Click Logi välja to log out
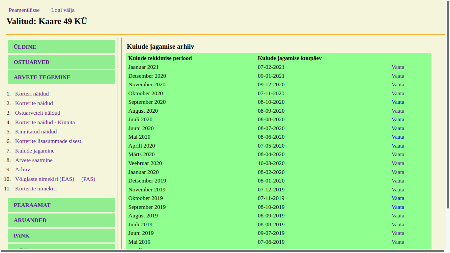Screen dimensions: 450x253 [63, 10]
